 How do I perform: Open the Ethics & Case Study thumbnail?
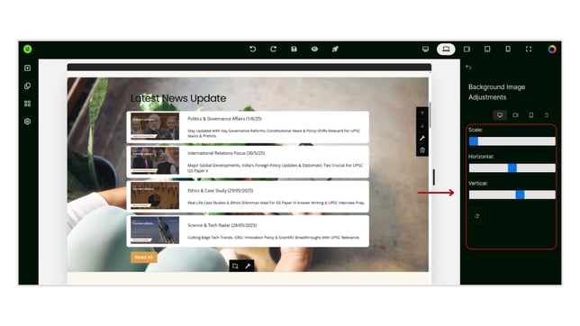pos(155,195)
